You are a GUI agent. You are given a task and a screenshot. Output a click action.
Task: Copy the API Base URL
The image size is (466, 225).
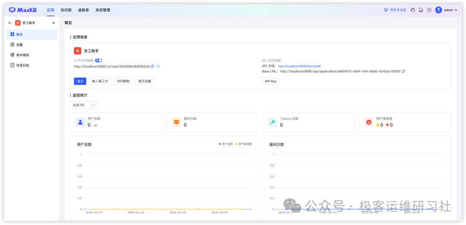403,72
